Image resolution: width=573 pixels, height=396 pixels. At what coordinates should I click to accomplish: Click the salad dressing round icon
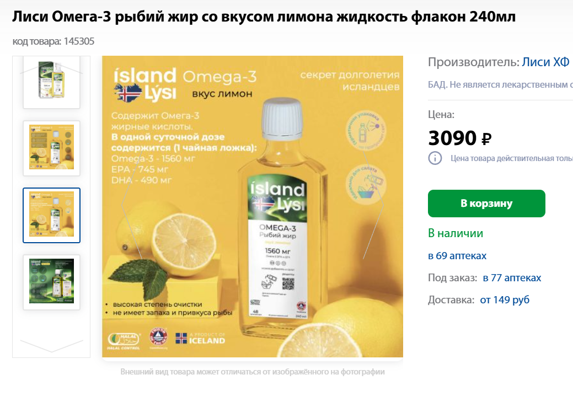(366, 184)
